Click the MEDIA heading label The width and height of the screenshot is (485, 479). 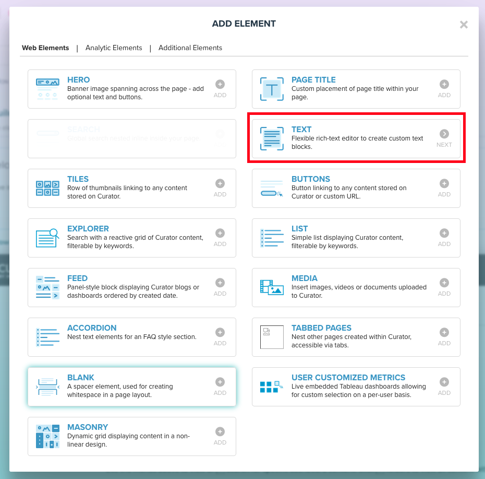pyautogui.click(x=305, y=278)
